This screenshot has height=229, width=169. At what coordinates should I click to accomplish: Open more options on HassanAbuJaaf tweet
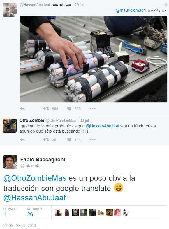pos(93,109)
